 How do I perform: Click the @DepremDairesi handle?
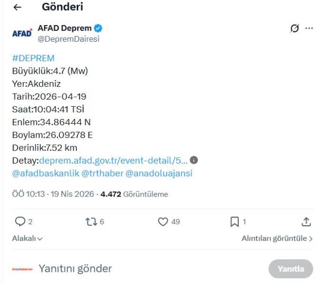coord(68,39)
